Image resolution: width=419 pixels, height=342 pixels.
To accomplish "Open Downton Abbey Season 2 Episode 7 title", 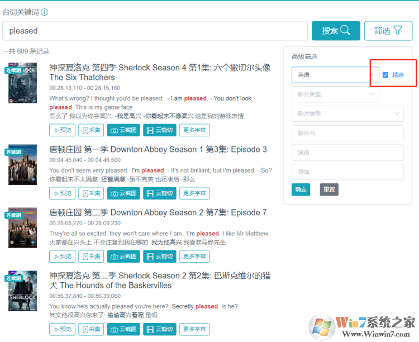I will click(158, 212).
